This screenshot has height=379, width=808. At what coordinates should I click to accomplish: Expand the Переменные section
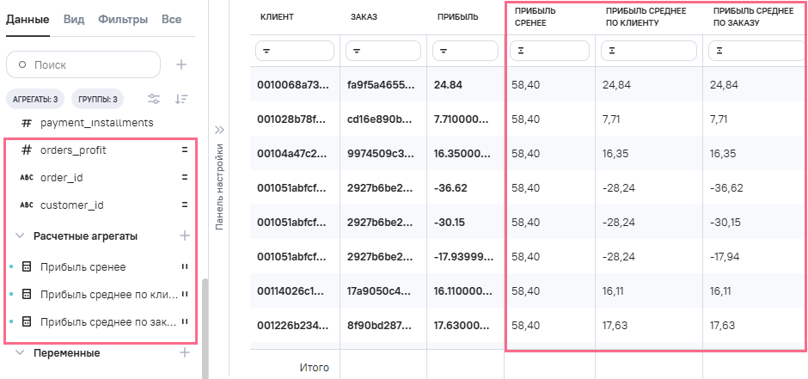[20, 352]
